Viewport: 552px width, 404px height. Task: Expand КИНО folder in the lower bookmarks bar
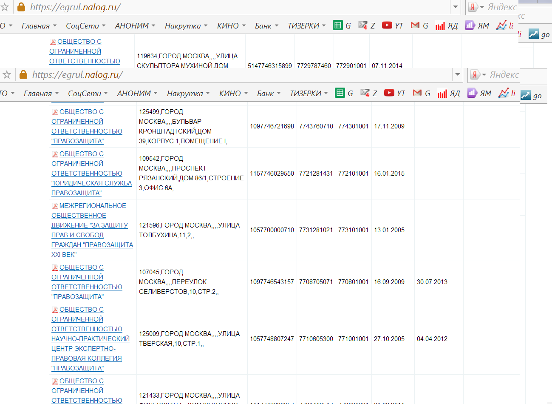[232, 93]
